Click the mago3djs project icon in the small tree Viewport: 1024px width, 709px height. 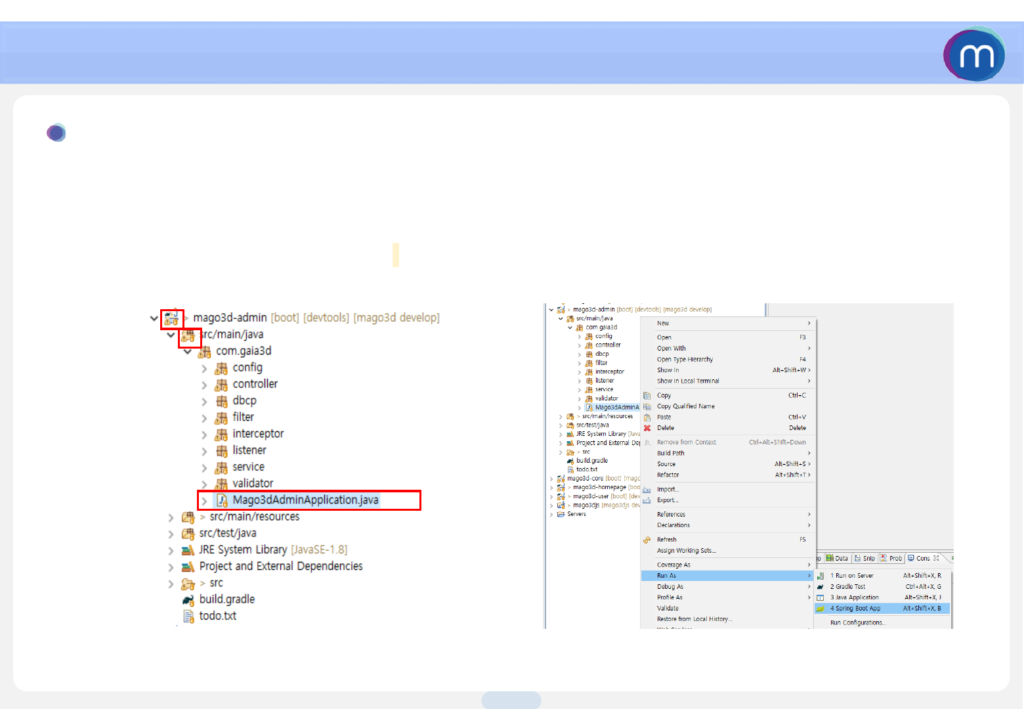coord(561,505)
